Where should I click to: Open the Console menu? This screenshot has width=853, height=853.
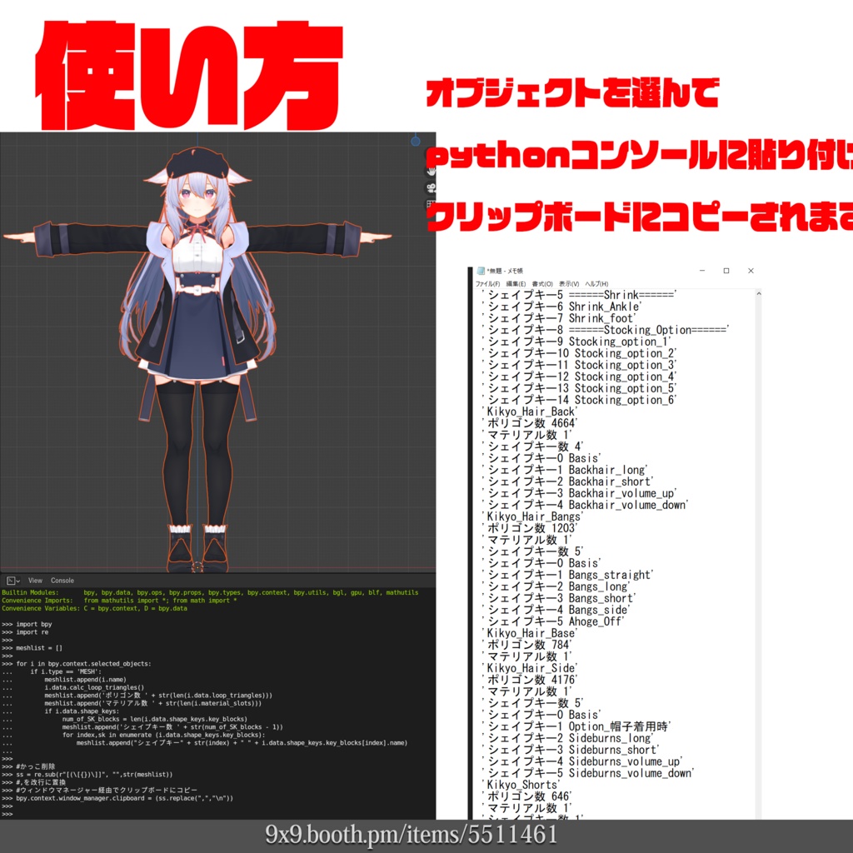[x=62, y=581]
